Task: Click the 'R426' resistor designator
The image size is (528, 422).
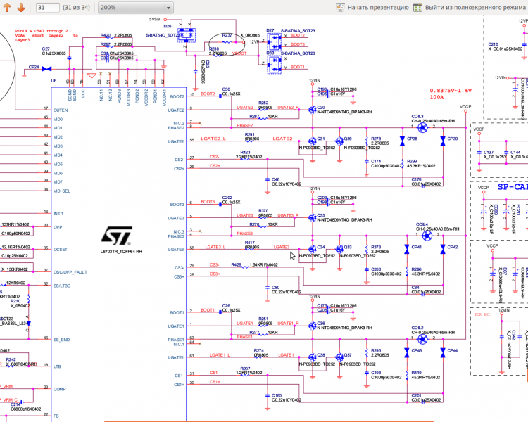Action: click(x=236, y=265)
